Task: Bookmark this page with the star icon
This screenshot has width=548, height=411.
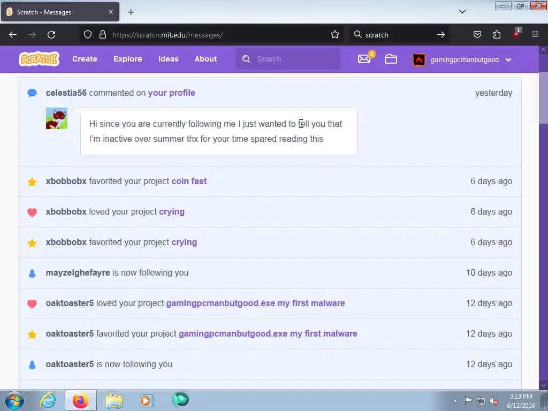Action: [335, 35]
